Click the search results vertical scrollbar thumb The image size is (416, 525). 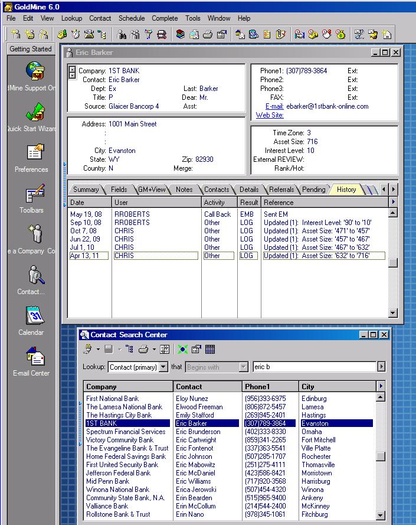tap(381, 456)
